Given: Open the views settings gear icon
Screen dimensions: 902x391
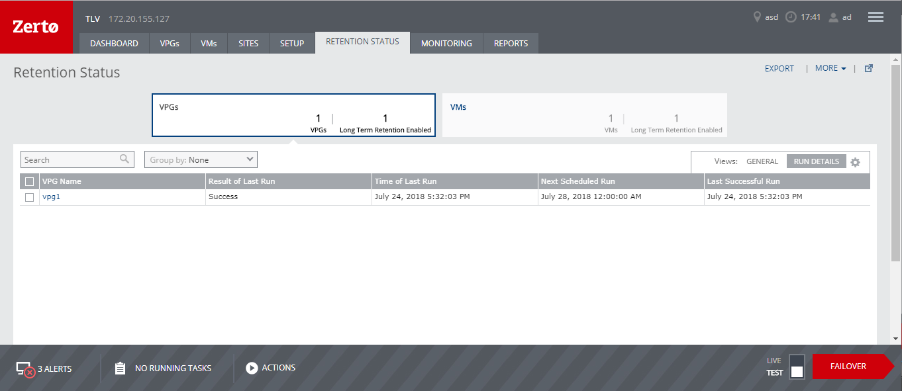Looking at the screenshot, I should click(855, 162).
